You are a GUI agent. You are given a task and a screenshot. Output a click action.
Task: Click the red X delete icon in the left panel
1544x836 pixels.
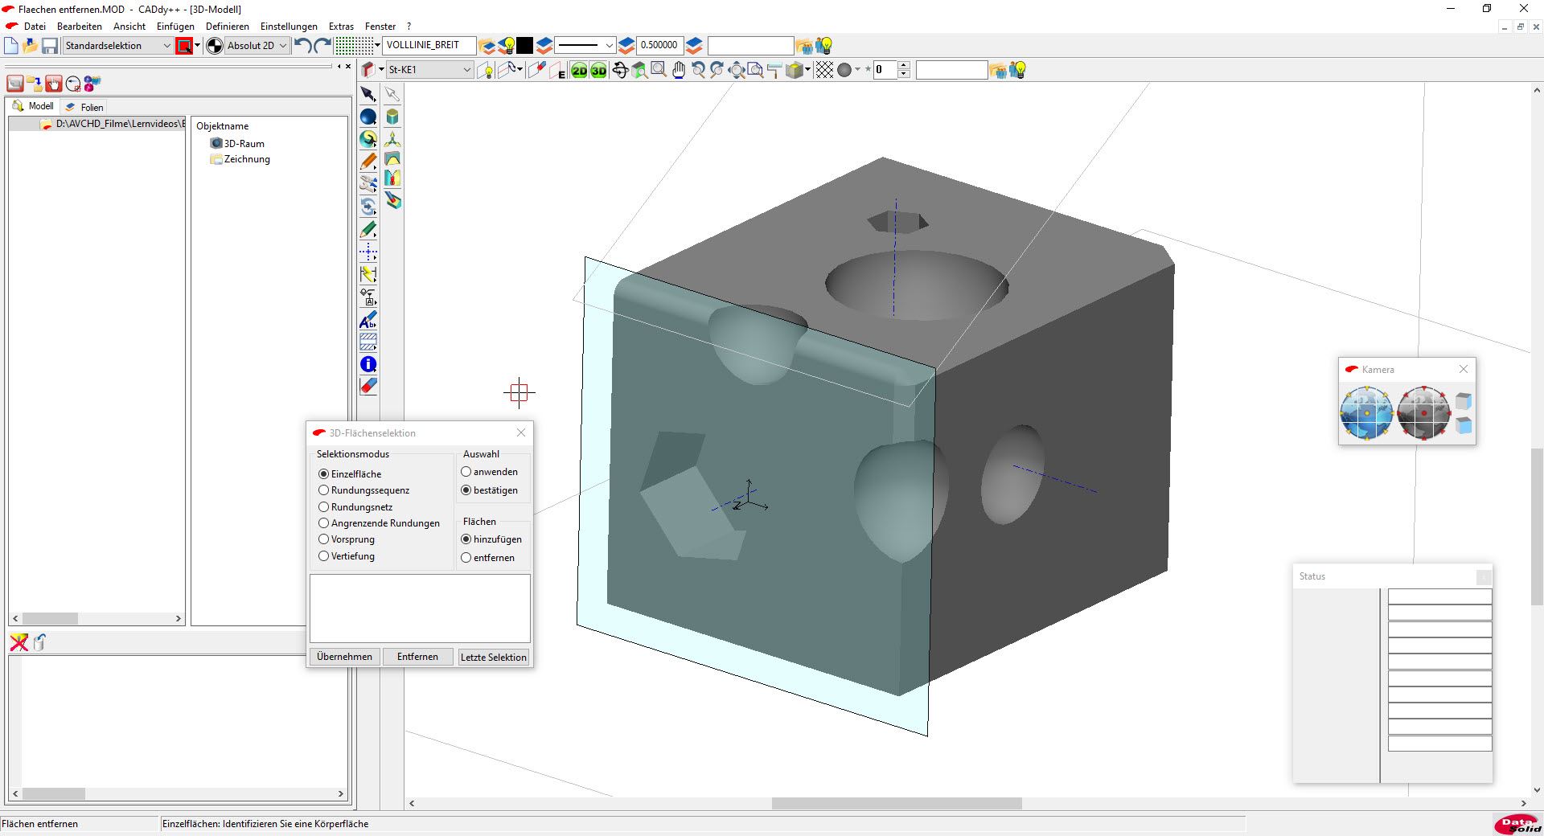tap(18, 642)
